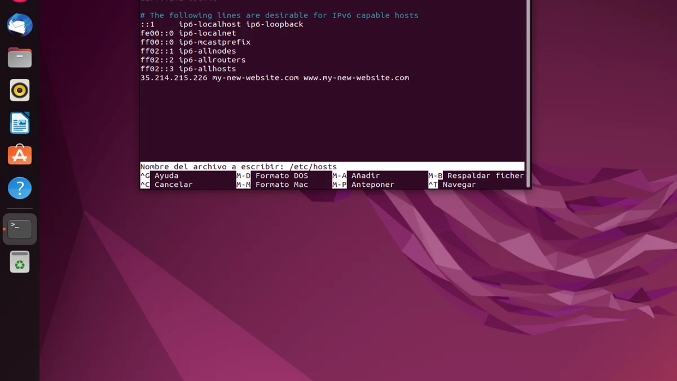Click the ip6-allhosts entry
The image size is (677, 381).
(x=208, y=69)
